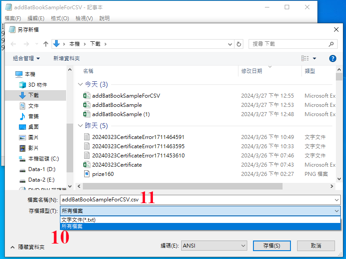Go up one folder level
This screenshot has width=346, height=259.
pyautogui.click(x=46, y=44)
